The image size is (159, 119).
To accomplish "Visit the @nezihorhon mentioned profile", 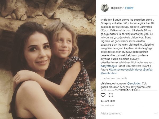I will pos(109,73).
